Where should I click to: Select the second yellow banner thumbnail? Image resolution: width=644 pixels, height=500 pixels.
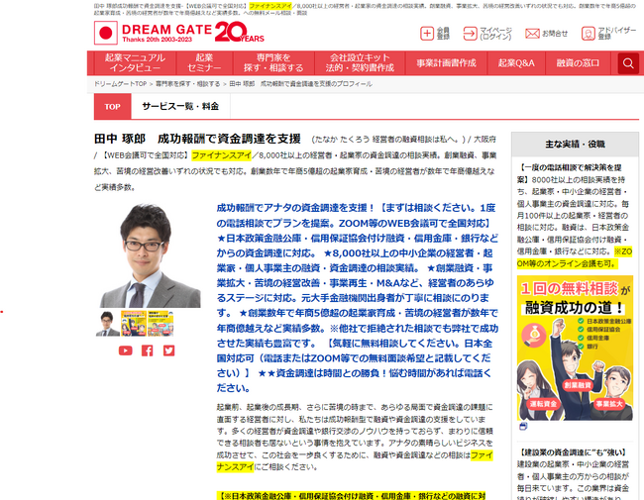coord(134,324)
